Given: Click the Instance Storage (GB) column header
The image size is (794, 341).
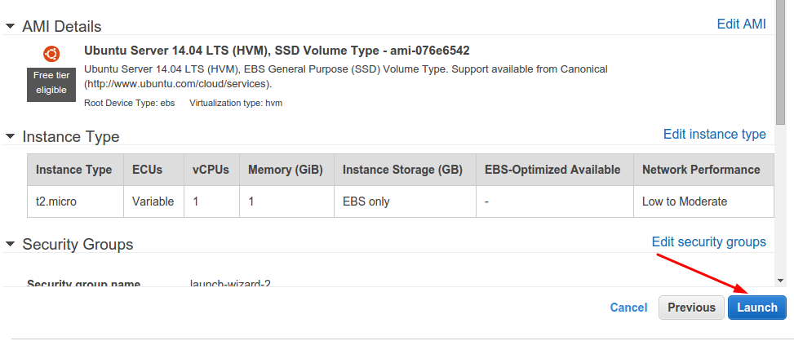Looking at the screenshot, I should click(x=402, y=170).
